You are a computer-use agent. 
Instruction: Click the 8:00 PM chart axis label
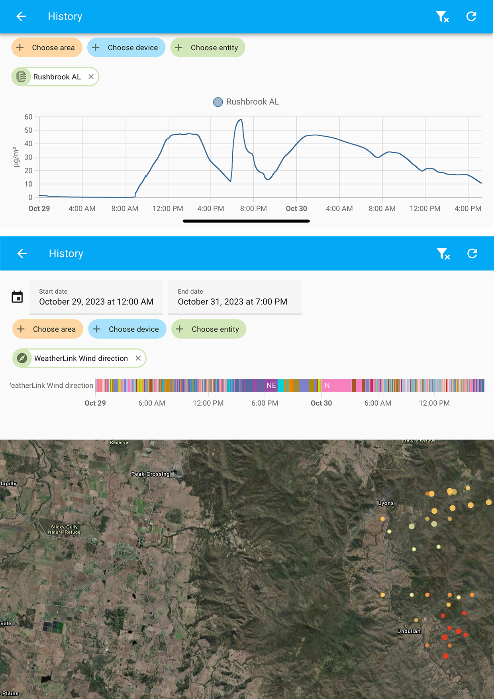[x=253, y=209]
